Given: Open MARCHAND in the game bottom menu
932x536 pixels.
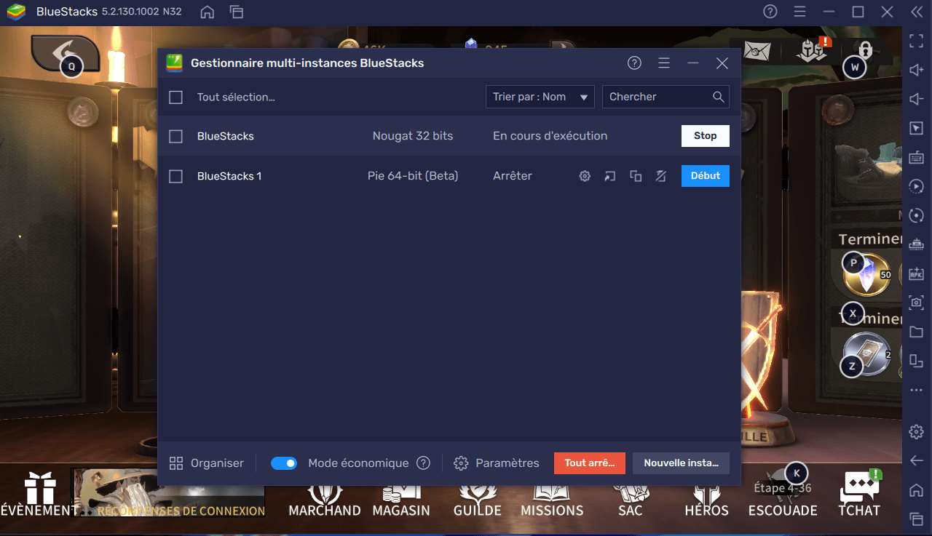Looking at the screenshot, I should click(x=325, y=500).
